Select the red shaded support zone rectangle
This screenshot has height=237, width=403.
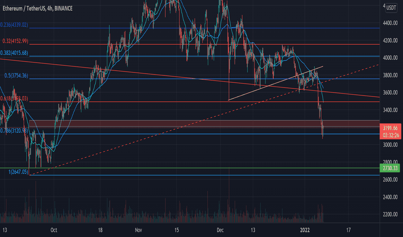click(205, 124)
